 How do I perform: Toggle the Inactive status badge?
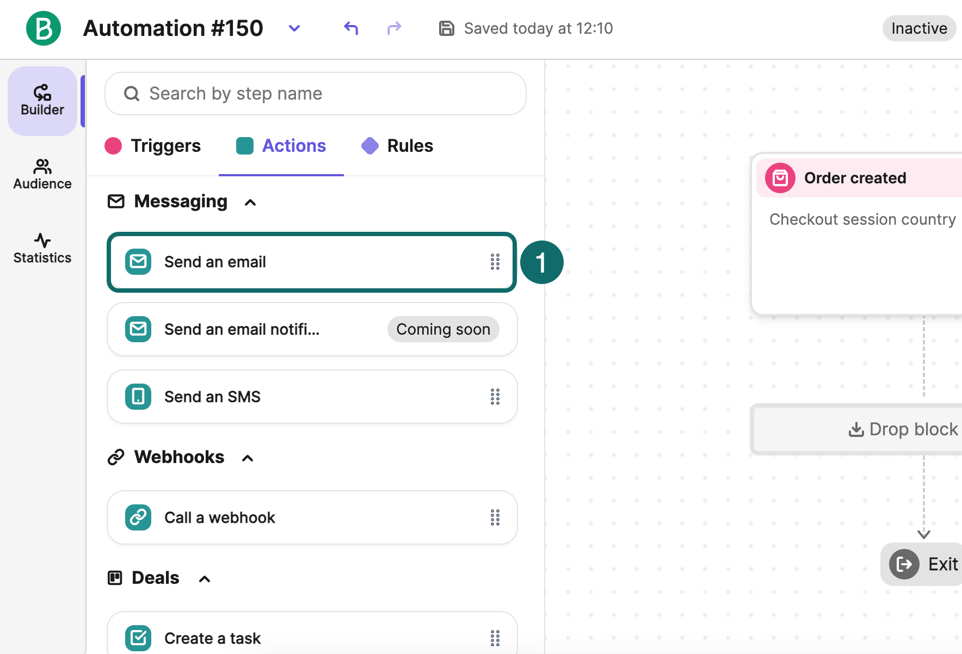click(x=919, y=28)
